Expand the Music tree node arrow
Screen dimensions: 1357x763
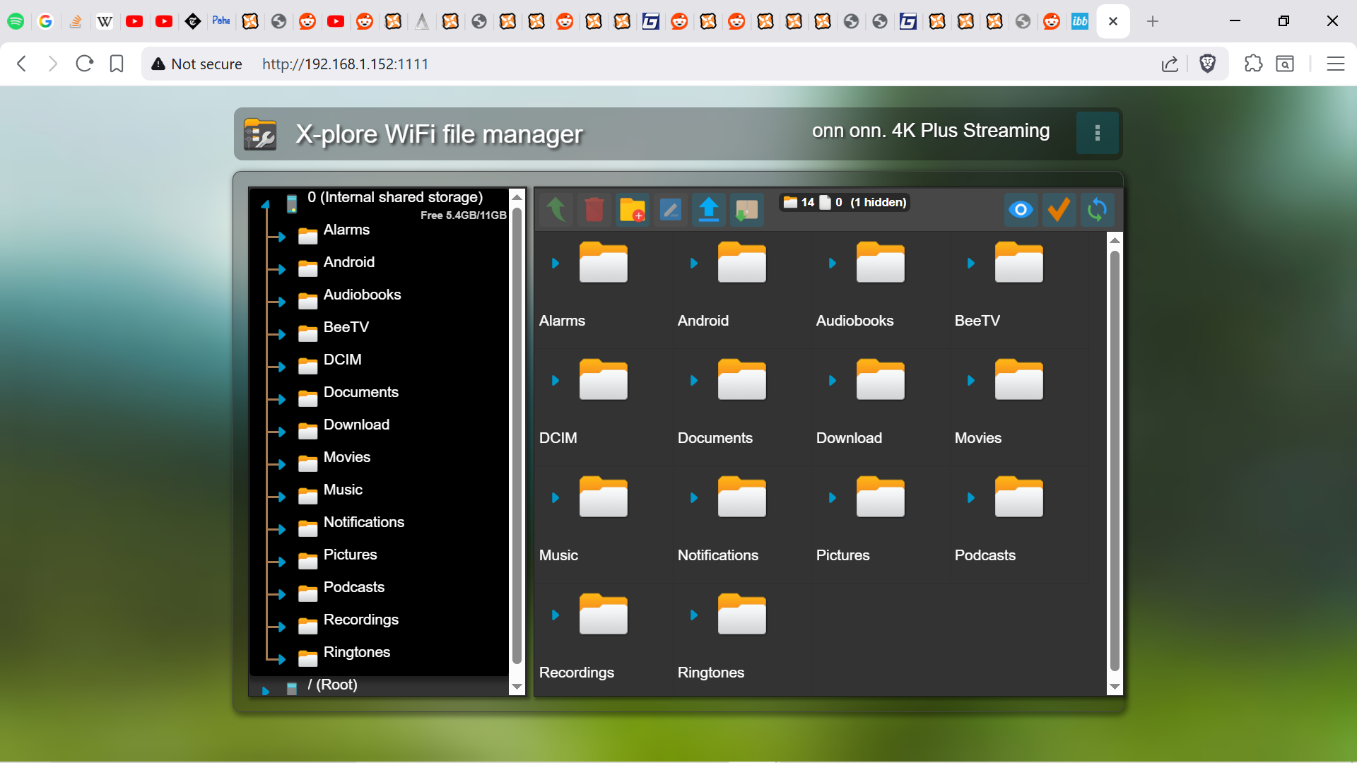281,497
